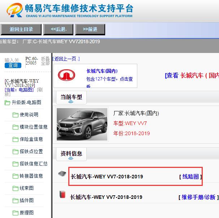Image resolution: width=219 pixels, height=218 pixels.
Task: Click the folder icon beside 线束图
Action: point(16,188)
